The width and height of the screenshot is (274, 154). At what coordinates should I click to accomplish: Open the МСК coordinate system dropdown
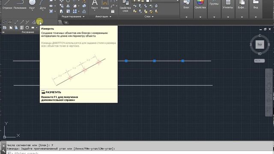259,61
